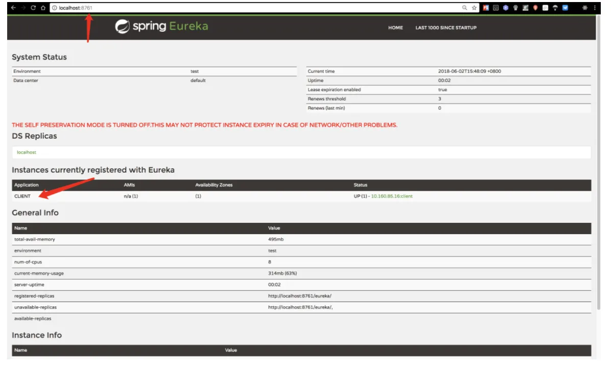Click the zoom magnifier icon in address bar
The image size is (611, 365).
coord(464,8)
